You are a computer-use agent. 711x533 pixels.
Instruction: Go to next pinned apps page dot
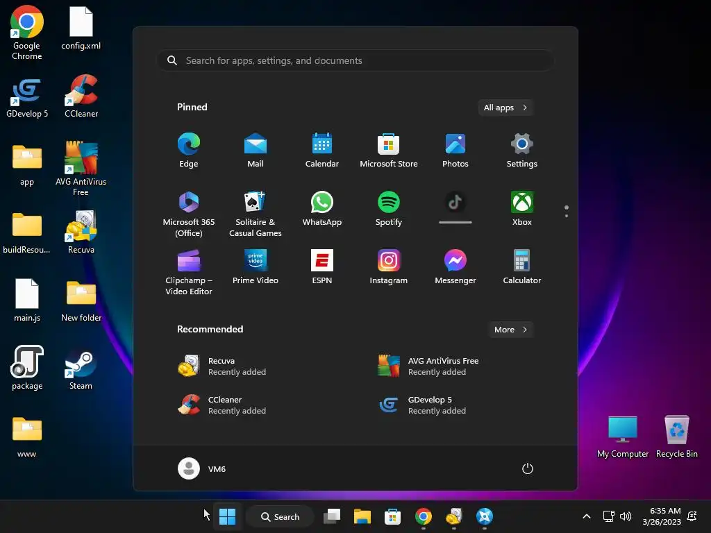tap(567, 216)
